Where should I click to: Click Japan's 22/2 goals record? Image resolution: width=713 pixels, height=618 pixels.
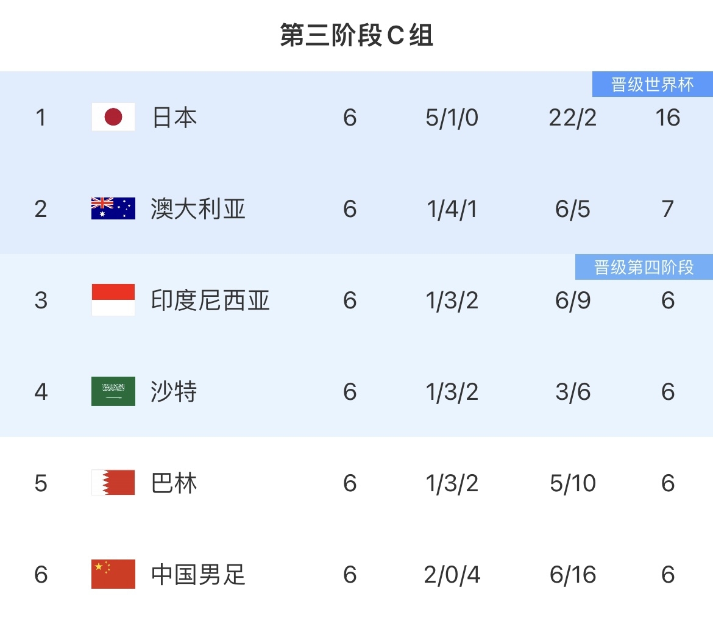[573, 117]
